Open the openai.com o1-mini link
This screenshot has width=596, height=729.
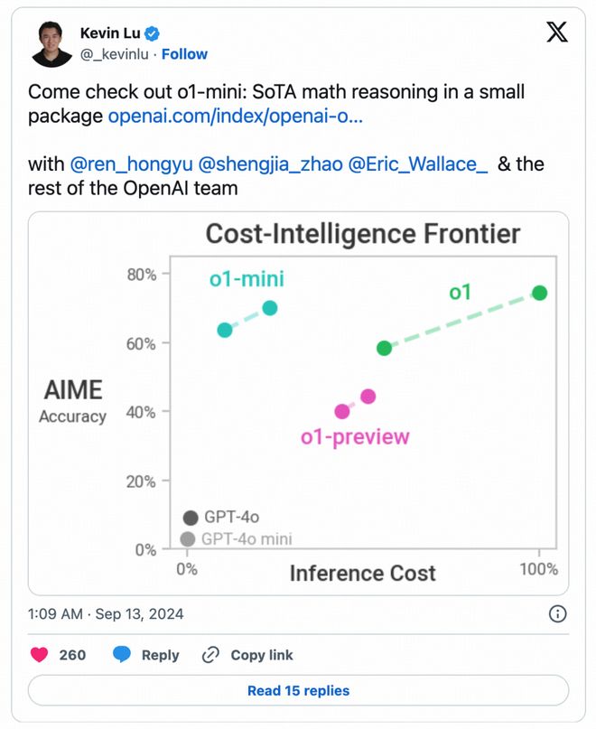coord(235,117)
